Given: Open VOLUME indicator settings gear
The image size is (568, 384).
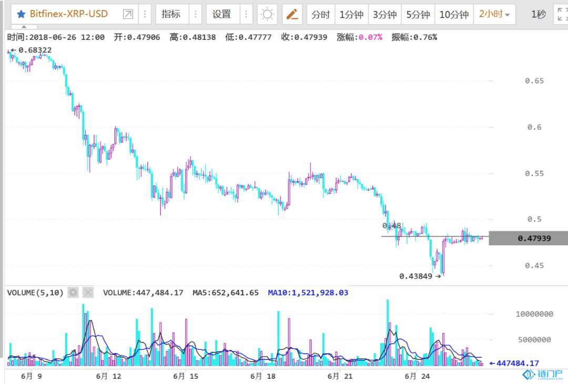Looking at the screenshot, I should (x=73, y=293).
